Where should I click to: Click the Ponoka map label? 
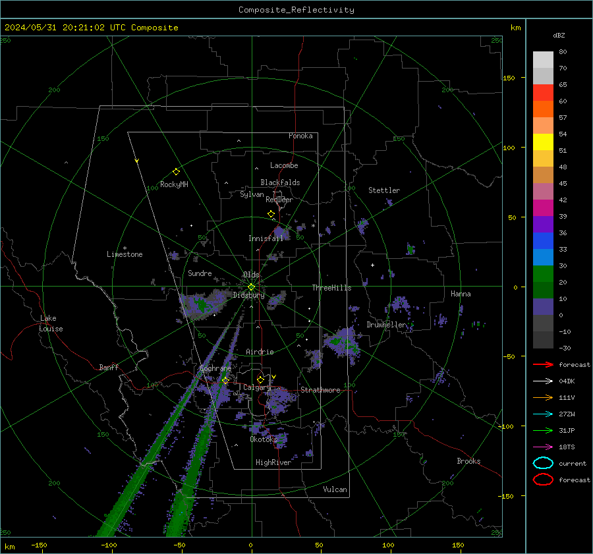click(x=300, y=136)
